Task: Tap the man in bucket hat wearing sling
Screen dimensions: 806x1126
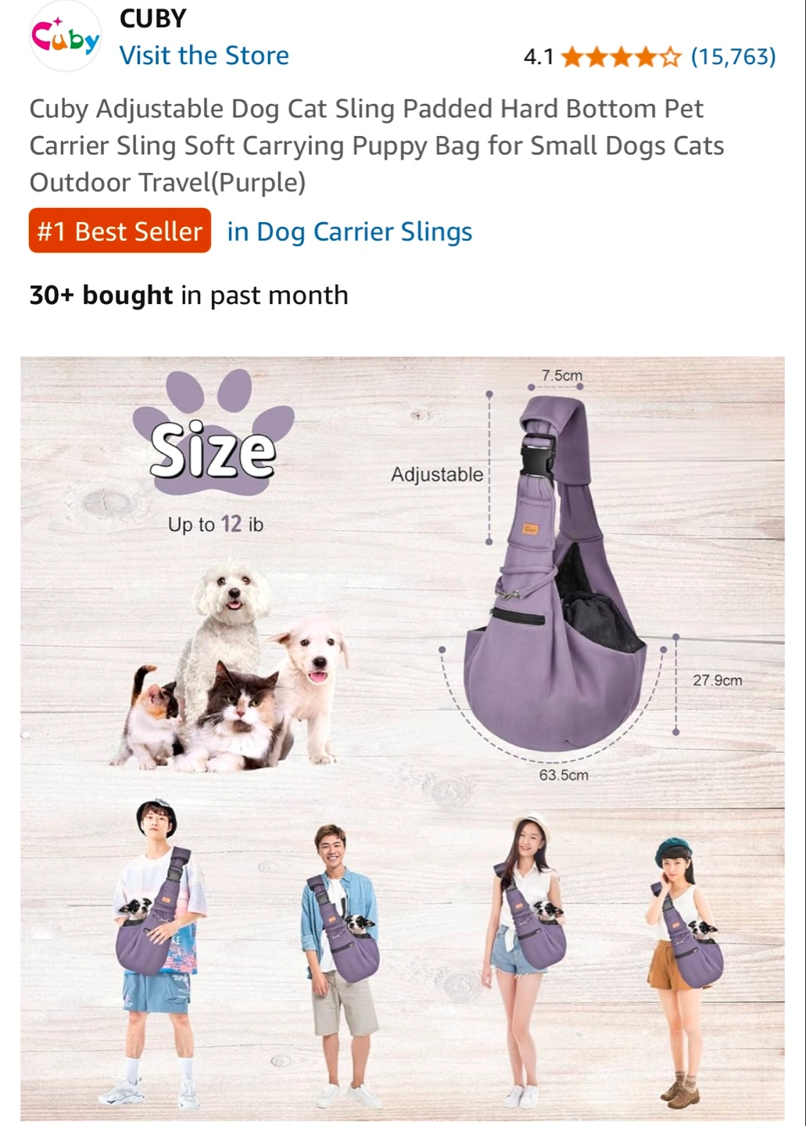Action: coord(156,954)
